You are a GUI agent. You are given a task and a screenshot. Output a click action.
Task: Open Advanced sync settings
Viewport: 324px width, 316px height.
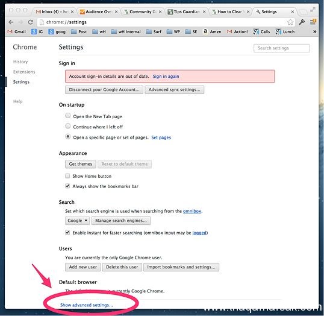(x=174, y=90)
